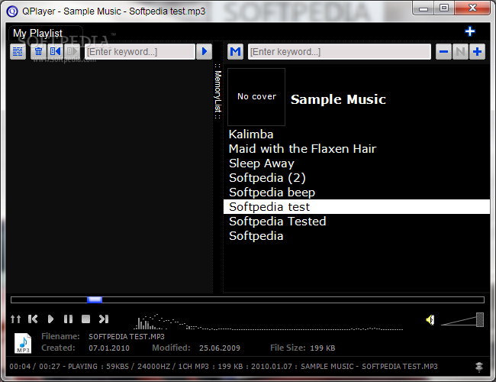Mute audio via speaker icon

pyautogui.click(x=430, y=320)
